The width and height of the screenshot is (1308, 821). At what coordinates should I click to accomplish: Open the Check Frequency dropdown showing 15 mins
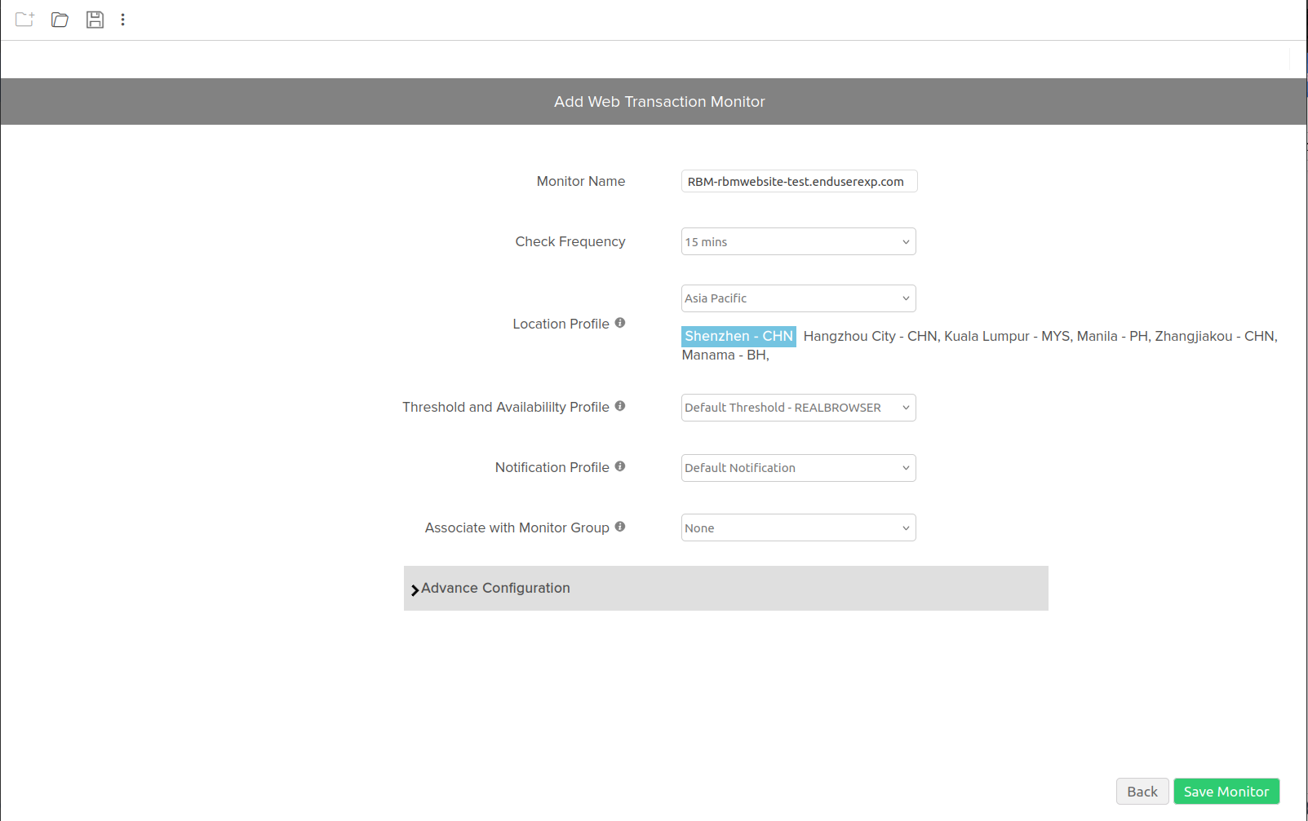[798, 241]
